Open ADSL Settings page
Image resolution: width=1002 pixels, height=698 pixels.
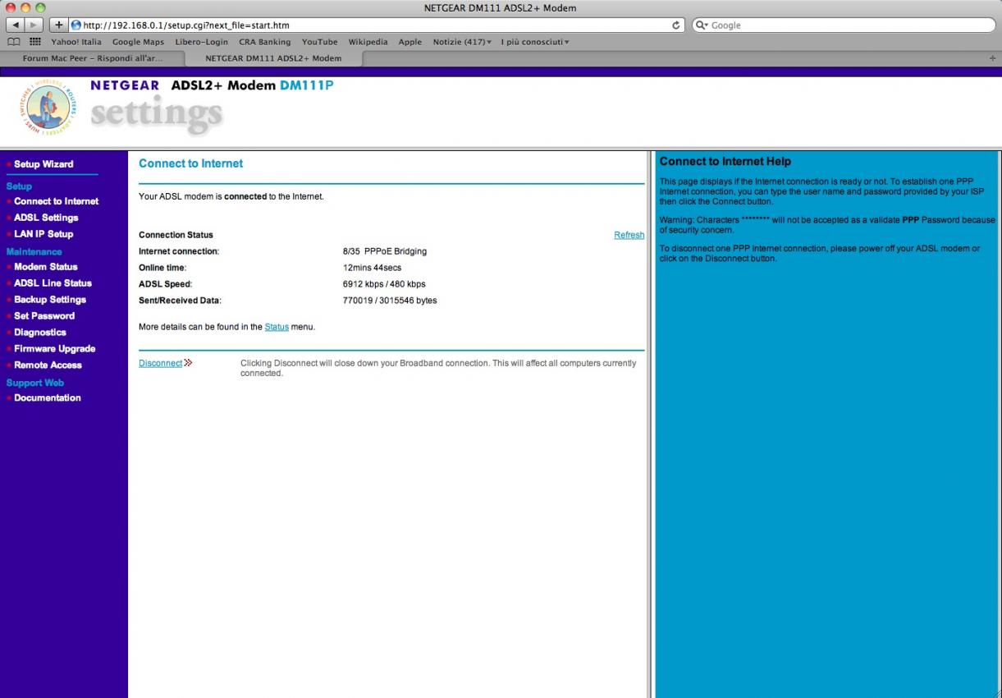pyautogui.click(x=46, y=218)
